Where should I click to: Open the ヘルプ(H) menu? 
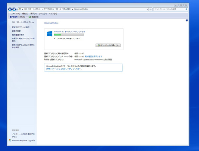[53, 14]
